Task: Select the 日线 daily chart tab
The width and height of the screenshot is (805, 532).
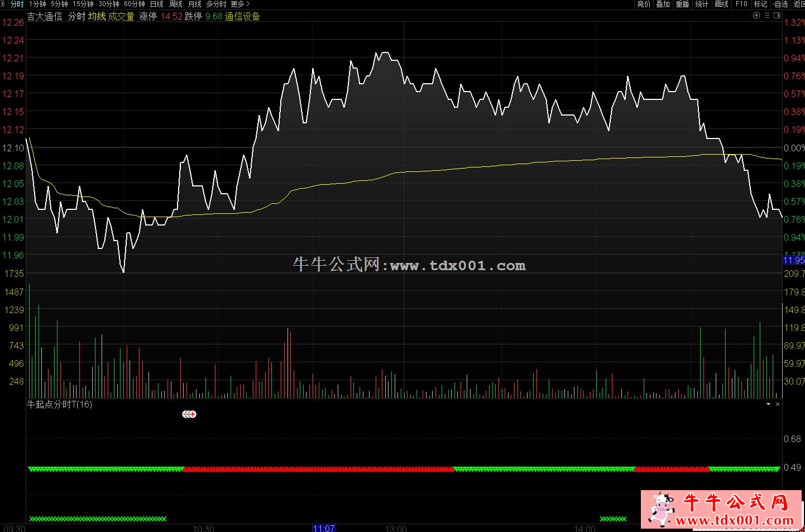Action: pyautogui.click(x=157, y=4)
